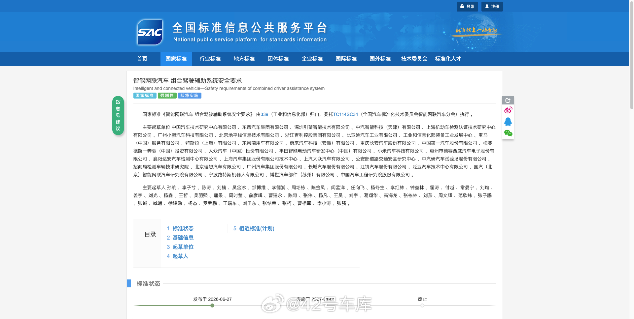Viewport: 634px width, 319px height.
Task: Click the 标准状态 section heading
Action: click(148, 283)
